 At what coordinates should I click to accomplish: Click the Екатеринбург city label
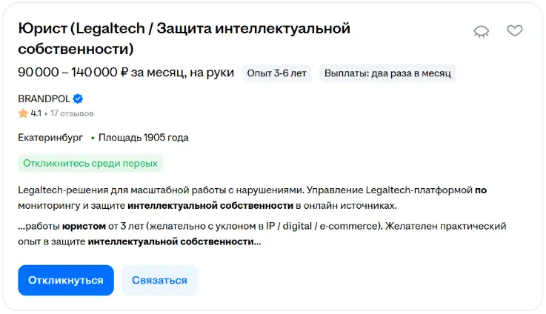pyautogui.click(x=50, y=138)
